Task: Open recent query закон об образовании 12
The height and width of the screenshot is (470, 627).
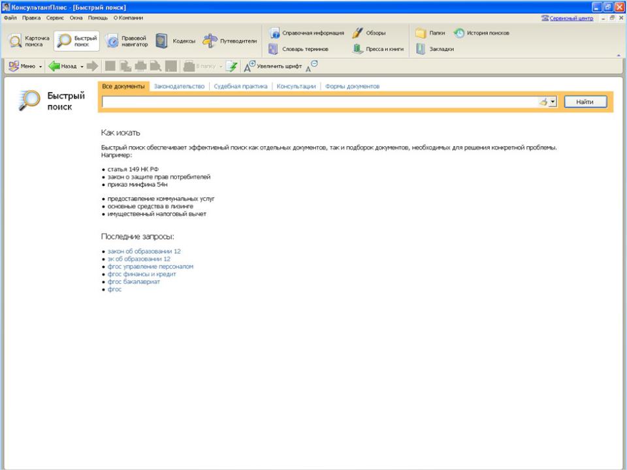Action: pyautogui.click(x=144, y=251)
